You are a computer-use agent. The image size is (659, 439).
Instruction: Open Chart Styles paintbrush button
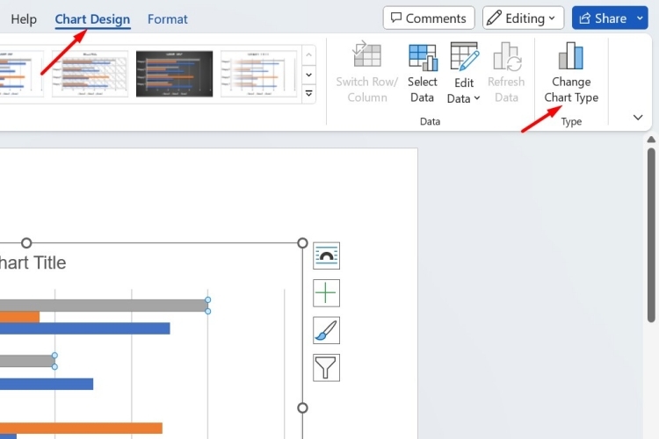coord(327,330)
